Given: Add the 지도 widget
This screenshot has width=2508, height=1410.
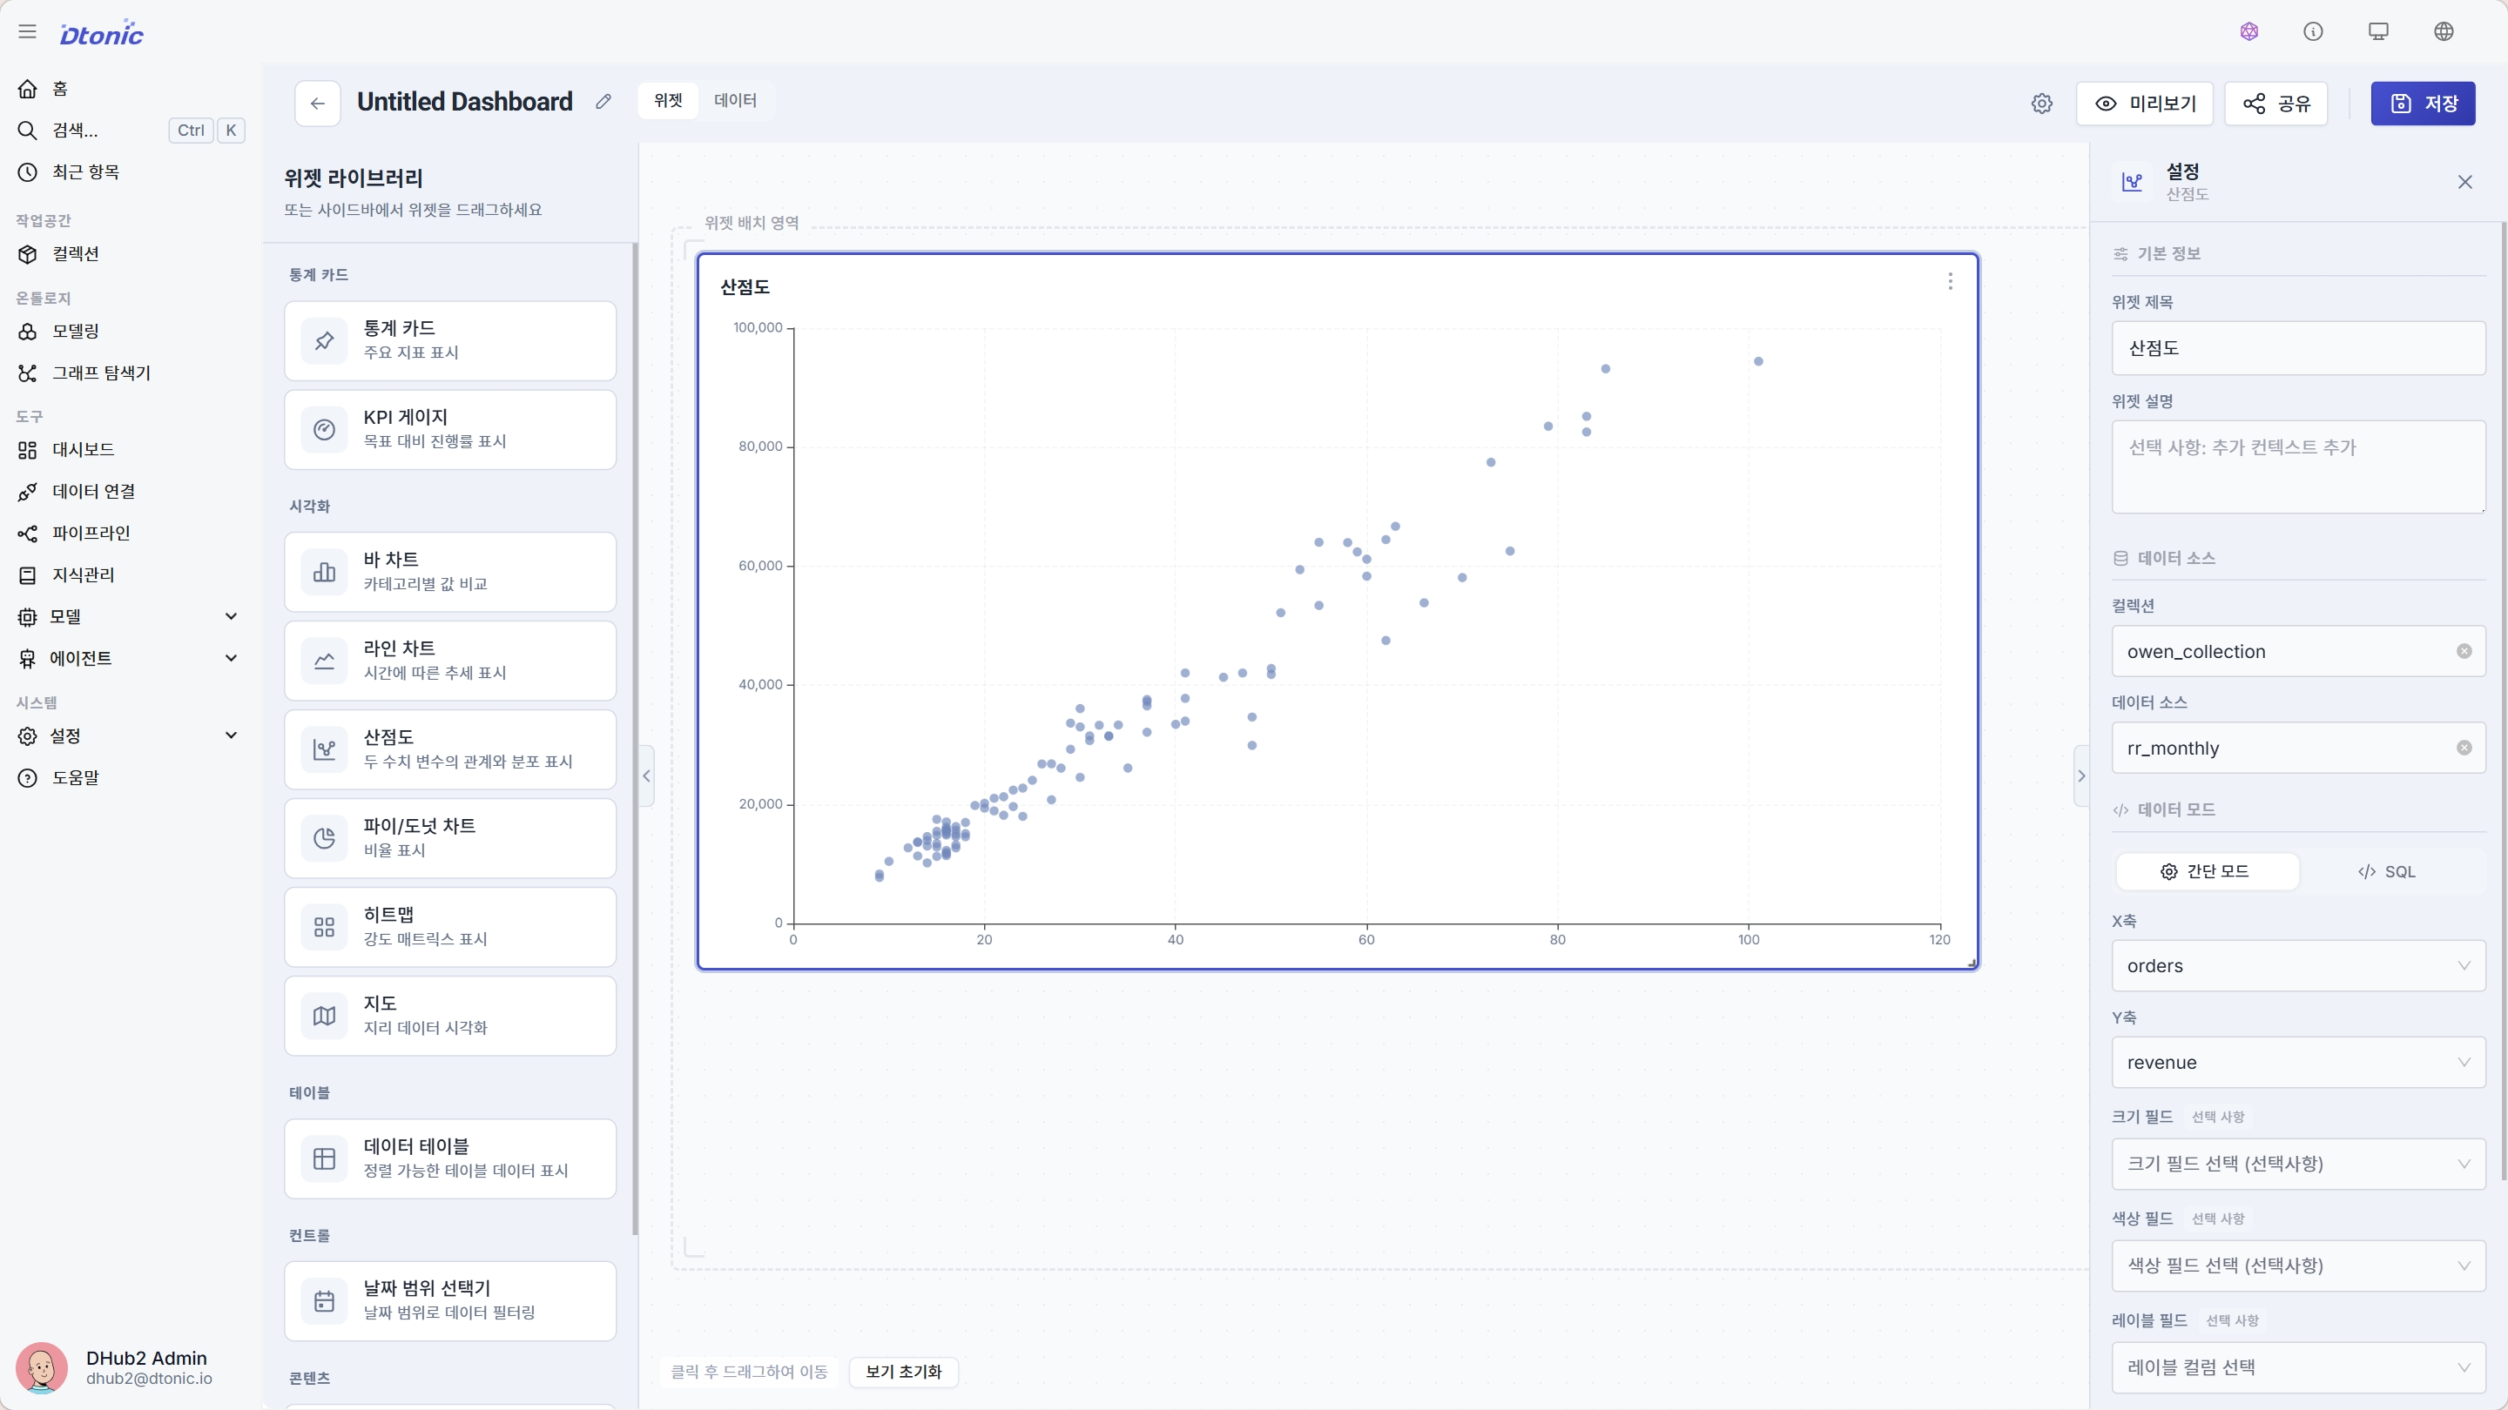Looking at the screenshot, I should point(450,1016).
